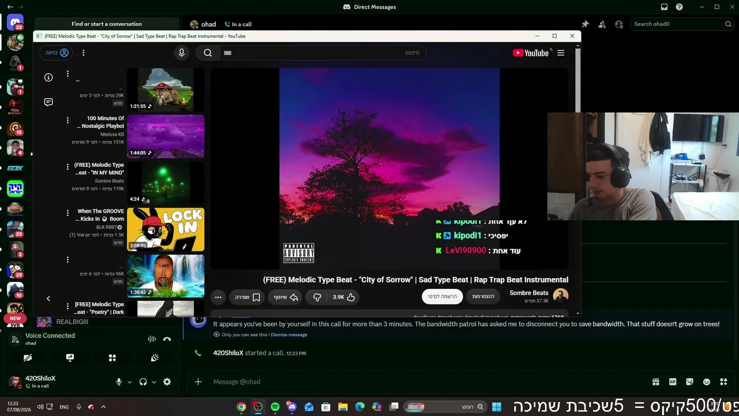The width and height of the screenshot is (739, 416).
Task: Open the 'IN MY MIND' video thumbnail
Action: pos(166,183)
